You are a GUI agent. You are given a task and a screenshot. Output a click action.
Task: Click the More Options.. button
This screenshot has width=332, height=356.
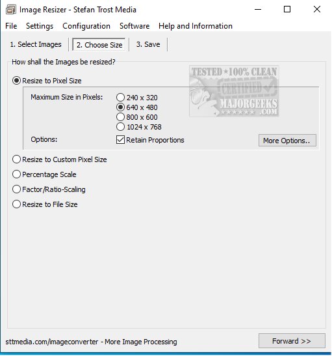click(287, 141)
